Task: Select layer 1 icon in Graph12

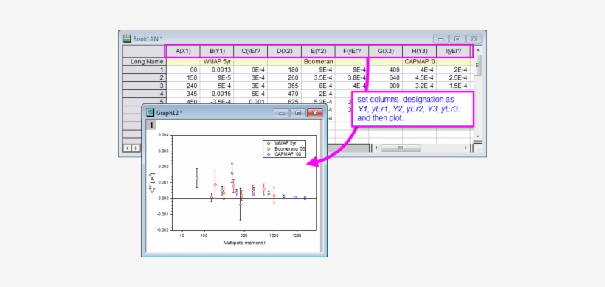Action: coord(151,125)
